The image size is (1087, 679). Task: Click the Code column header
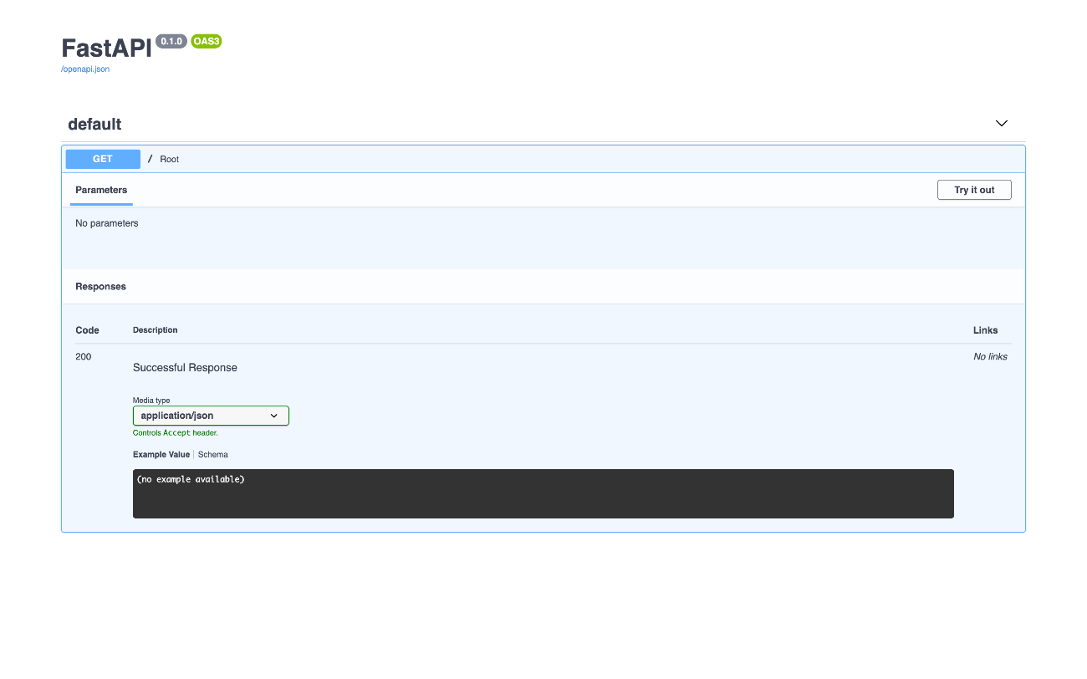(87, 330)
